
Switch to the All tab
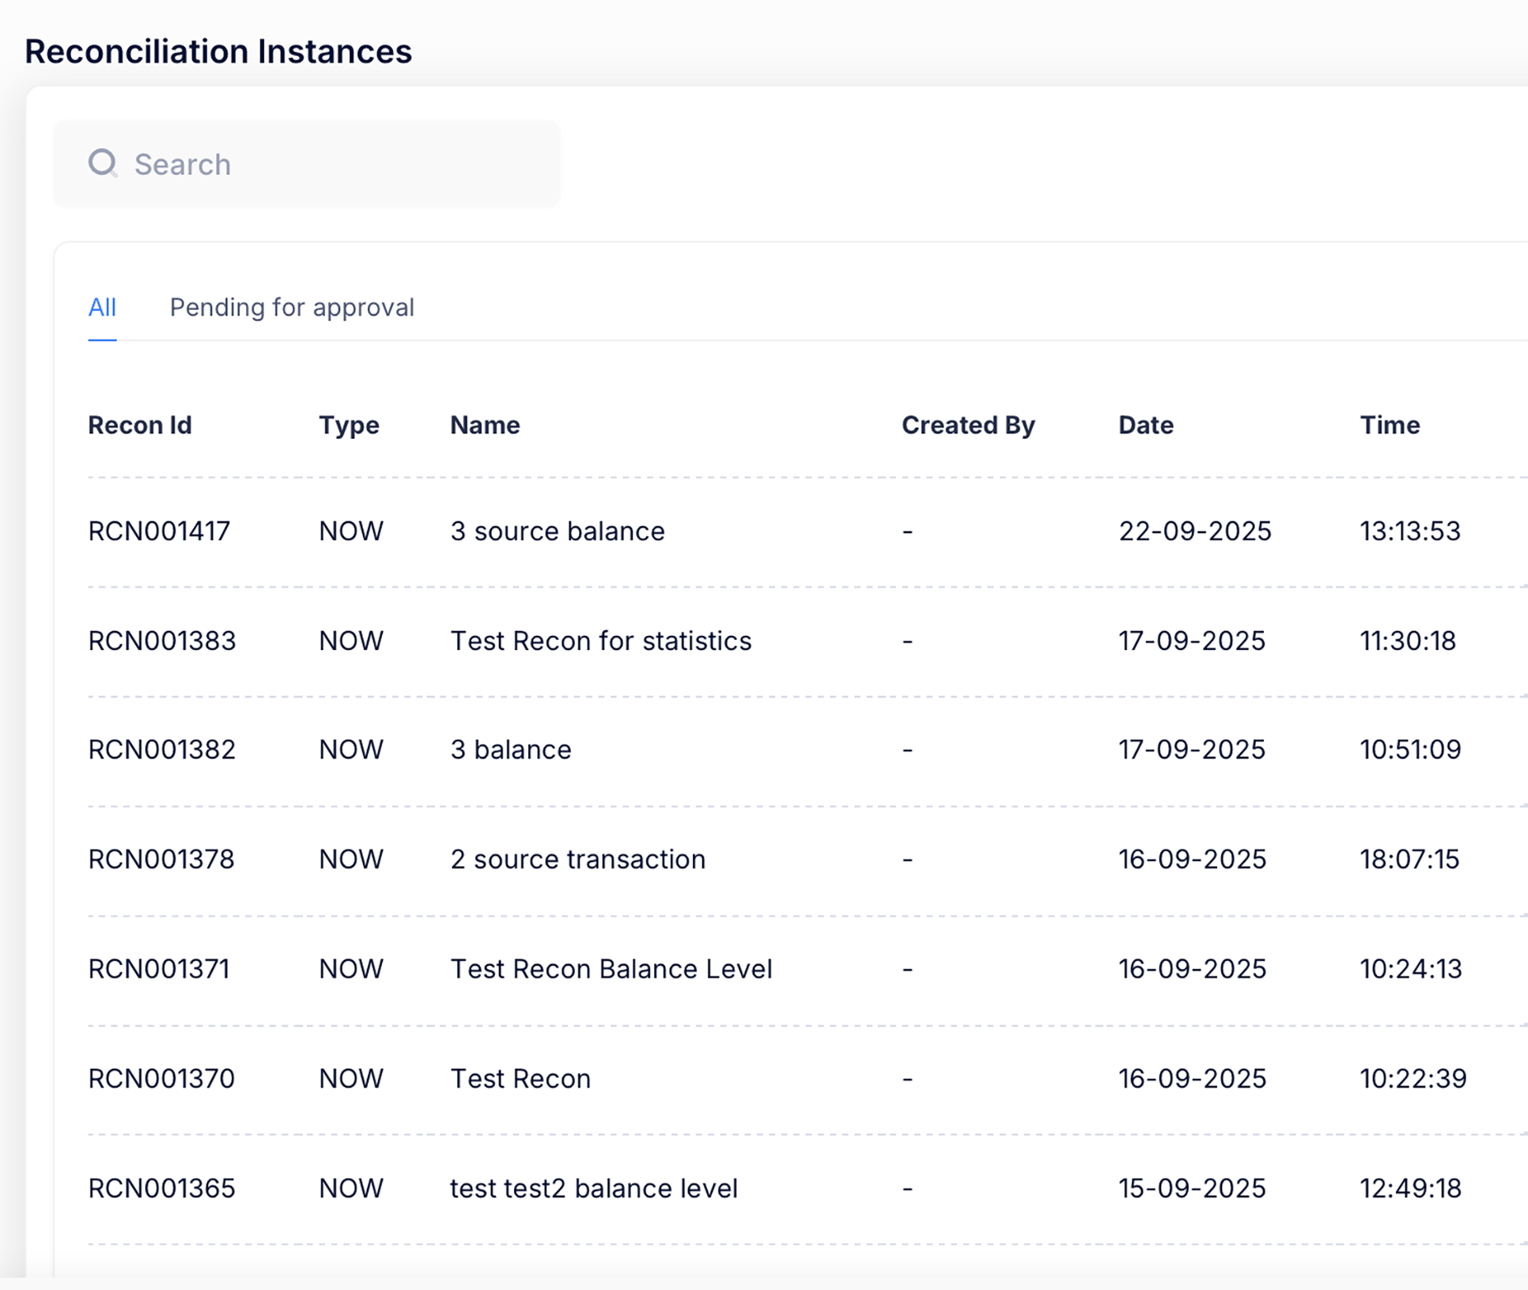click(x=102, y=307)
